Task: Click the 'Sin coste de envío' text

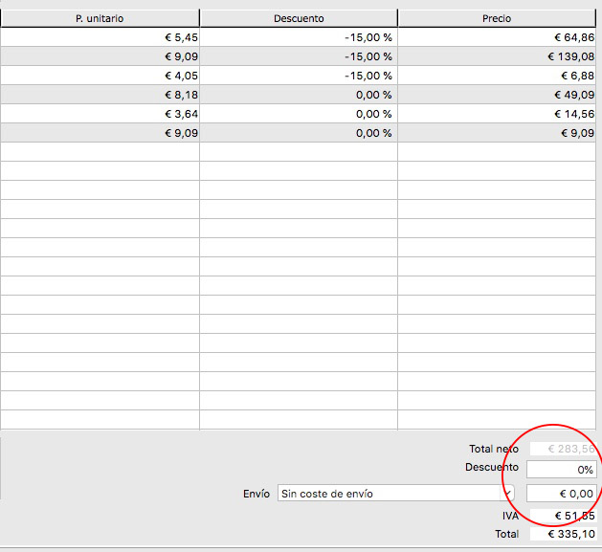Action: (327, 494)
